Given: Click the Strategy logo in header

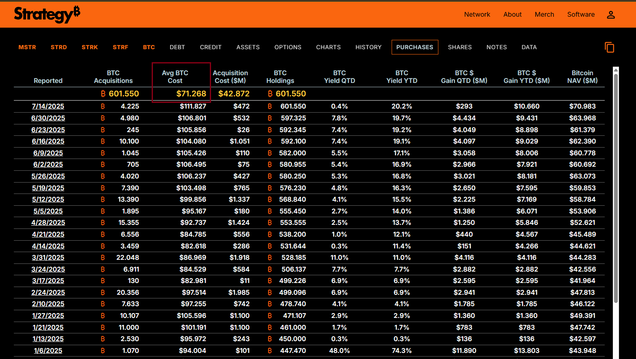Looking at the screenshot, I should (x=47, y=15).
